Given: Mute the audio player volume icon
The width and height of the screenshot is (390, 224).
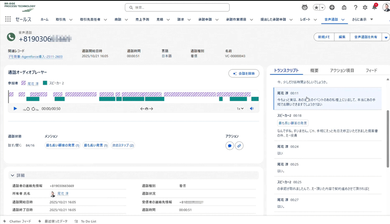Looking at the screenshot, I should pos(252,108).
